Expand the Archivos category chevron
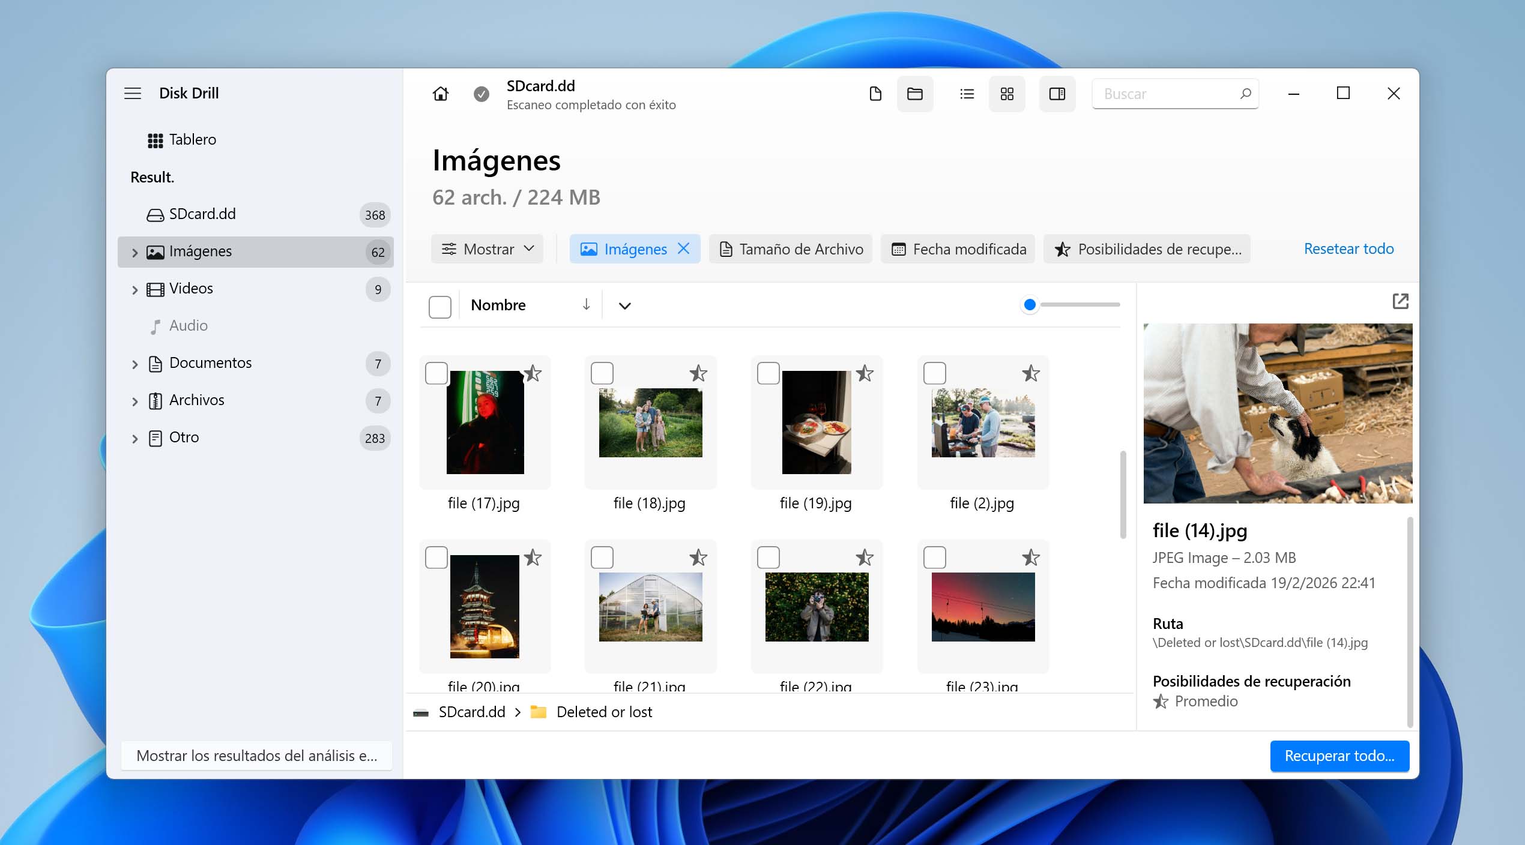1525x845 pixels. tap(134, 401)
